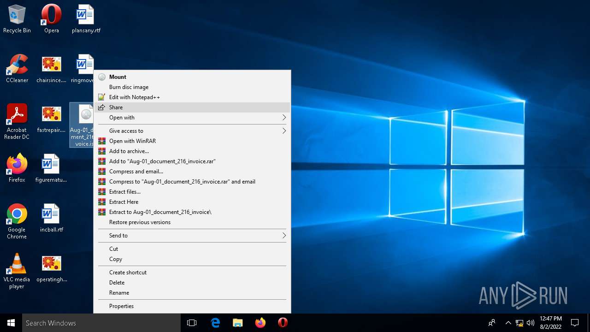Screen dimensions: 590x332
Task: Select Copy from the context menu
Action: (192, 259)
